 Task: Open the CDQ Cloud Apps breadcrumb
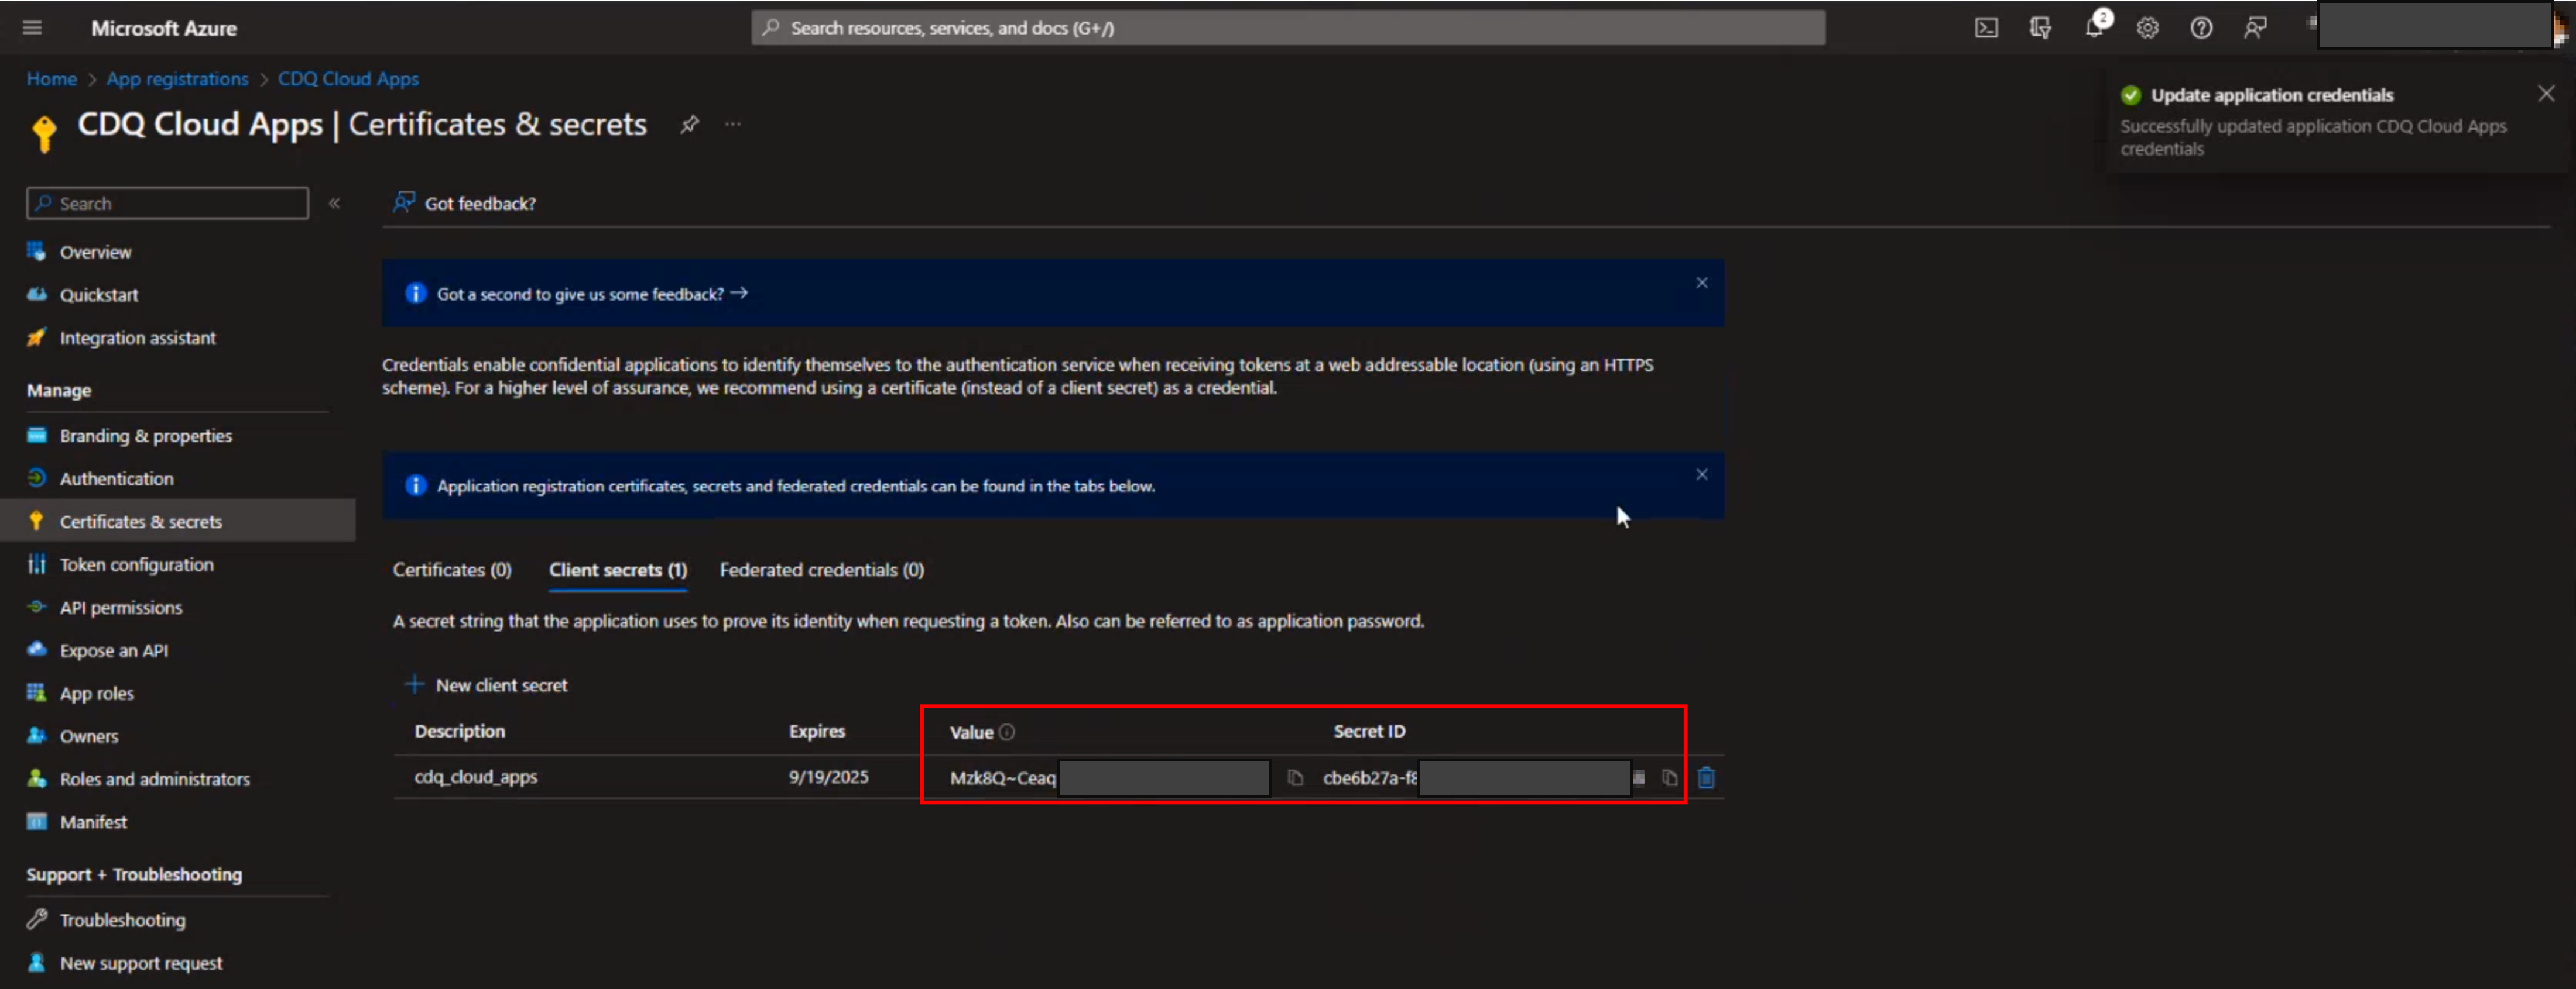click(x=348, y=79)
